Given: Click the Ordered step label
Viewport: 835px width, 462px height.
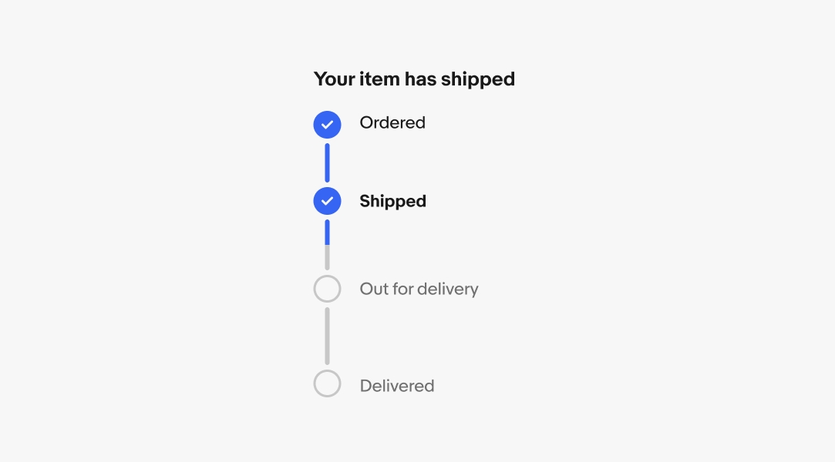Looking at the screenshot, I should [392, 123].
